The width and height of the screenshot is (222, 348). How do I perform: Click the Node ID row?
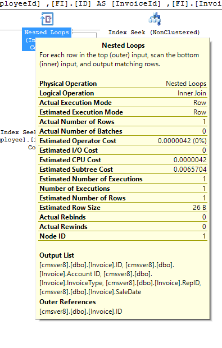tap(123, 236)
